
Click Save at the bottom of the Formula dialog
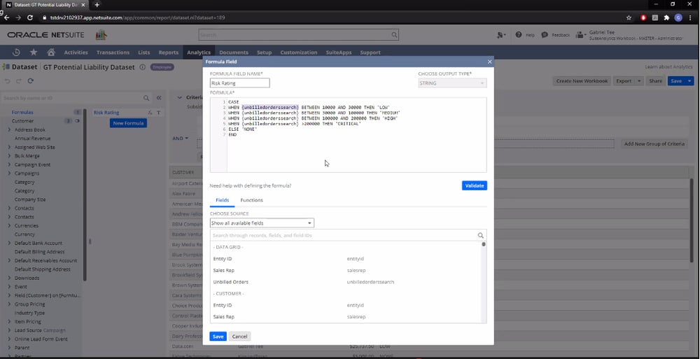218,336
